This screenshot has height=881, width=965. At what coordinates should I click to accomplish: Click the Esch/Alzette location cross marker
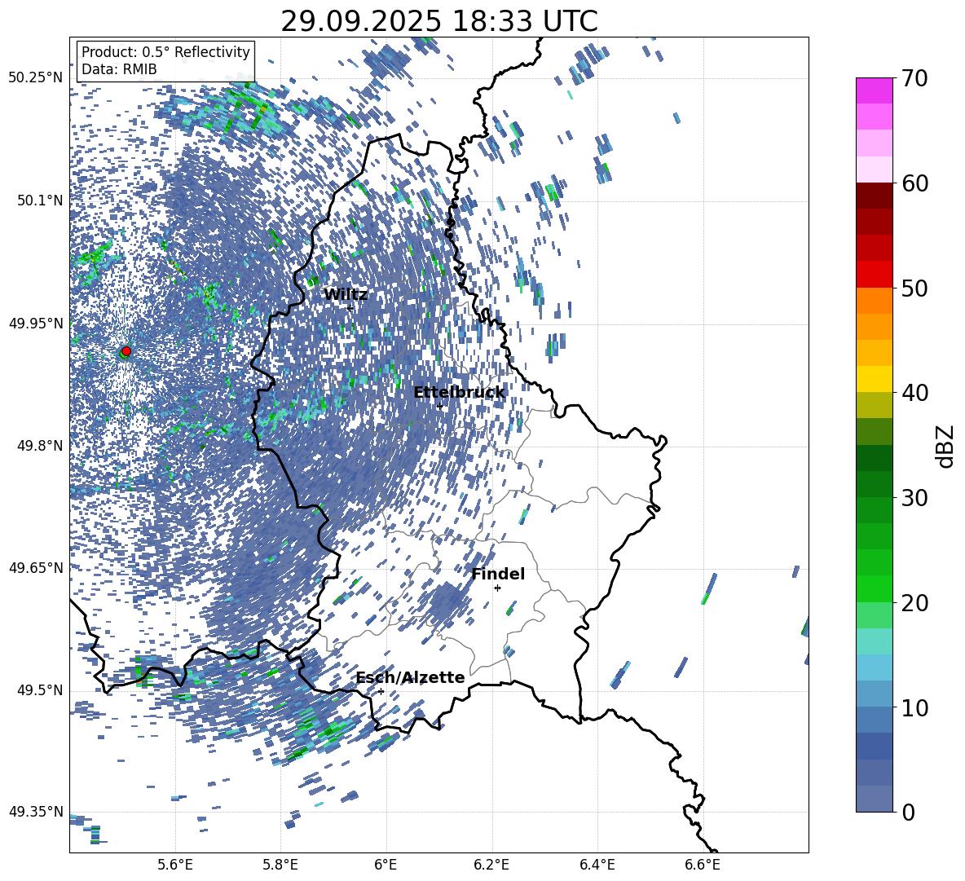click(381, 691)
